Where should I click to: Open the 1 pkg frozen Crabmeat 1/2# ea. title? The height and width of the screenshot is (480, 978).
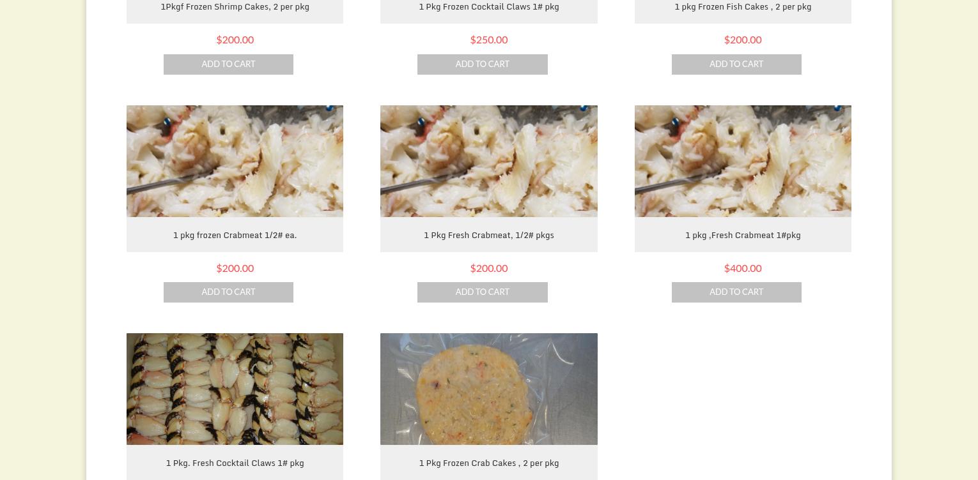235,236
